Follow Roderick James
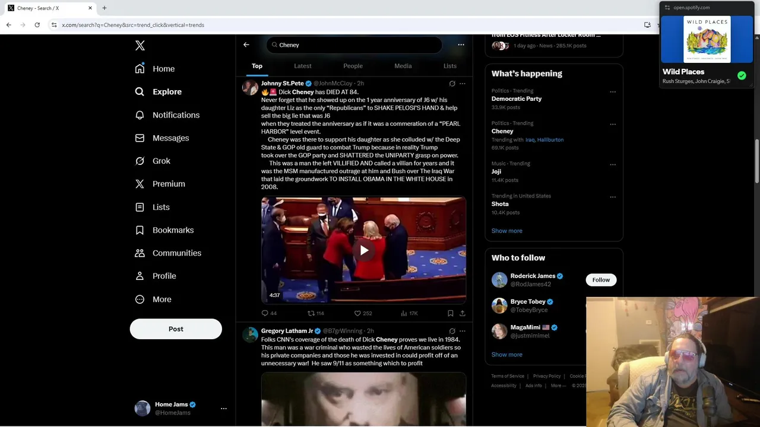Image resolution: width=760 pixels, height=427 pixels. 601,280
